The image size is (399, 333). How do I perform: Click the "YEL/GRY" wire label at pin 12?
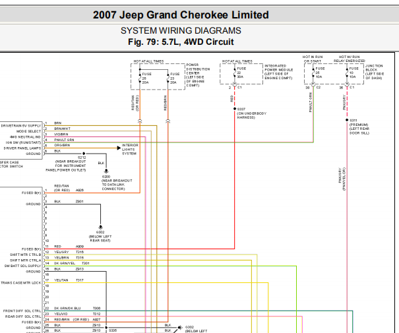[x=61, y=252]
